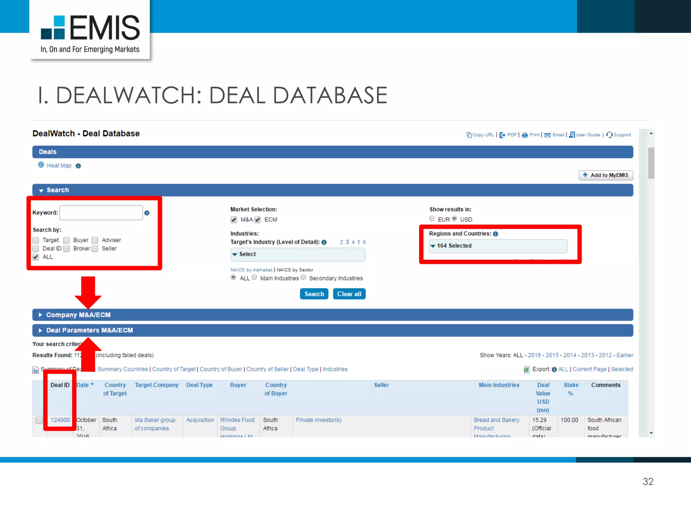This screenshot has height=518, width=691.
Task: Click the Copy URL icon
Action: tap(469, 135)
